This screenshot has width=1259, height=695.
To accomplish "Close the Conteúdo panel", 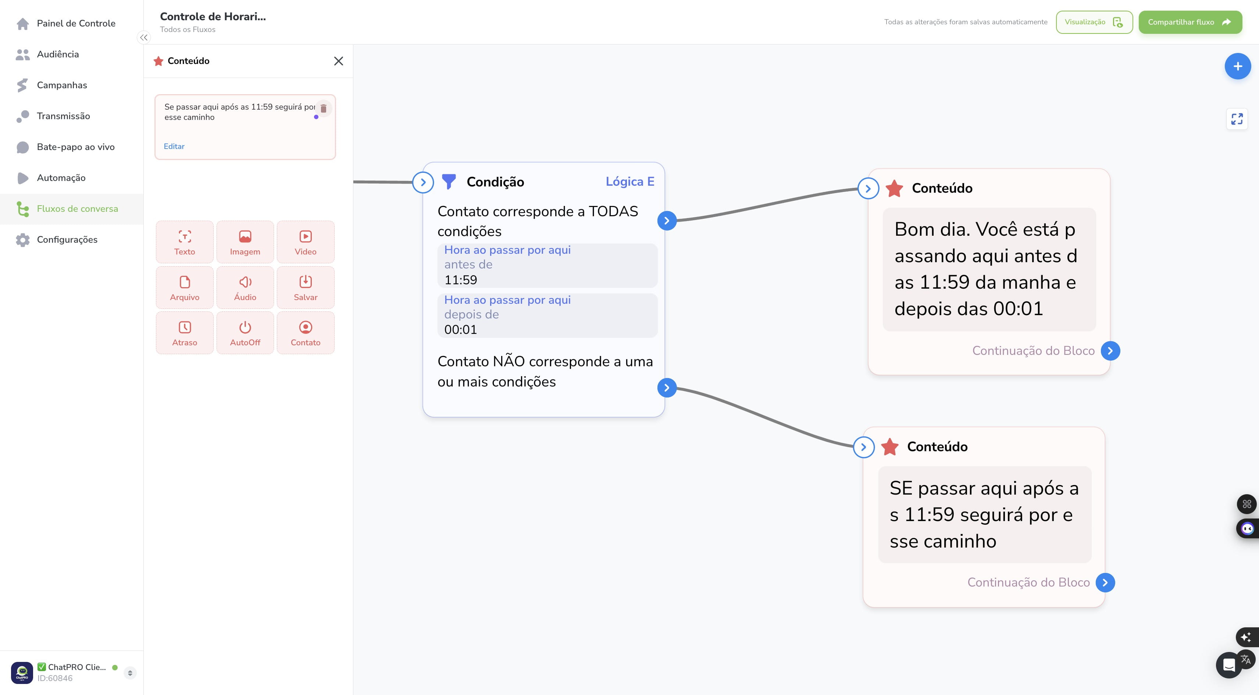I will pos(338,61).
